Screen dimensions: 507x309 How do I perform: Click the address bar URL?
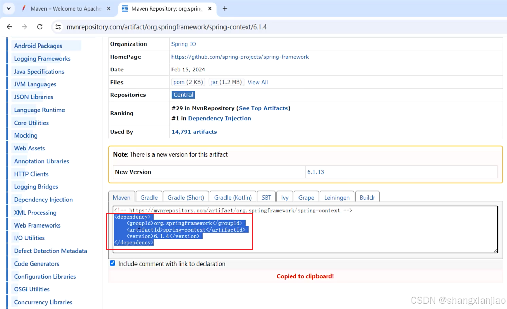(166, 27)
